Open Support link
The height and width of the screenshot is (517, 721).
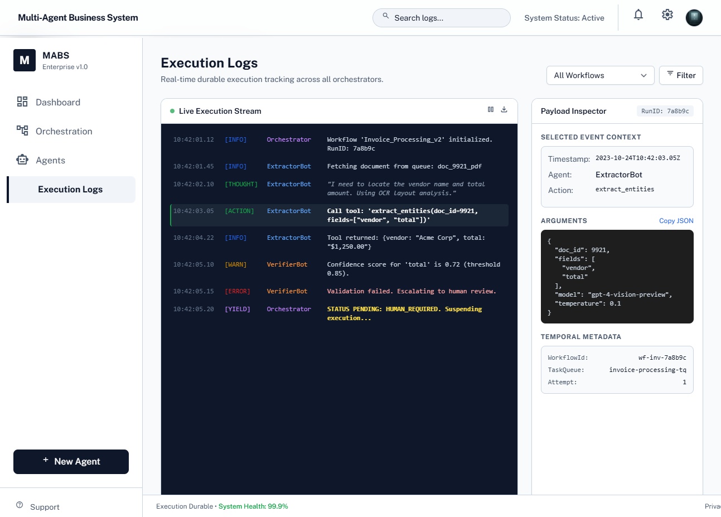click(x=45, y=507)
